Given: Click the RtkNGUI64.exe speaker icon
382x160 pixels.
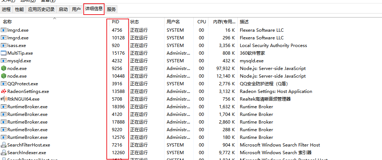Looking at the screenshot, I should pyautogui.click(x=3, y=99).
